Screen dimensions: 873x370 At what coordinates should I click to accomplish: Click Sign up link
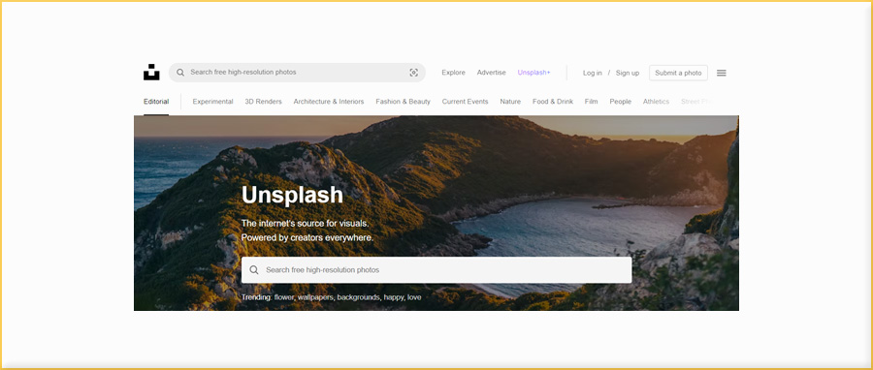coord(628,73)
